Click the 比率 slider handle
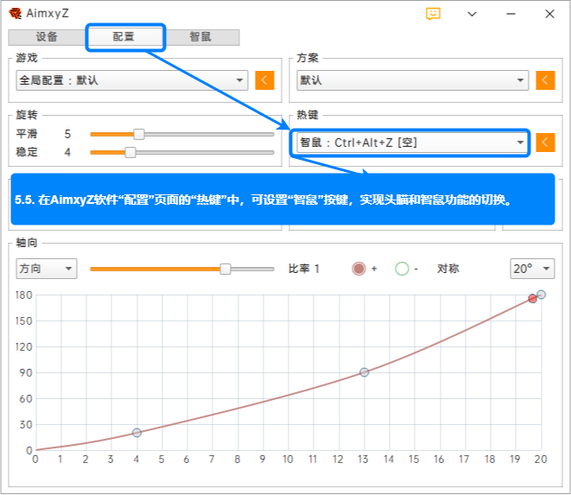Screen dimensions: 571x495 point(225,270)
